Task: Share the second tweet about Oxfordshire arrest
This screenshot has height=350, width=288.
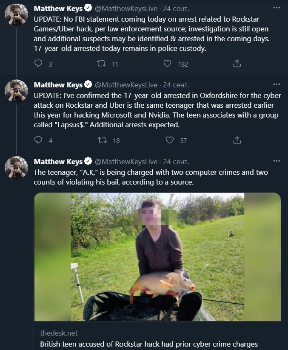Action: pos(237,140)
